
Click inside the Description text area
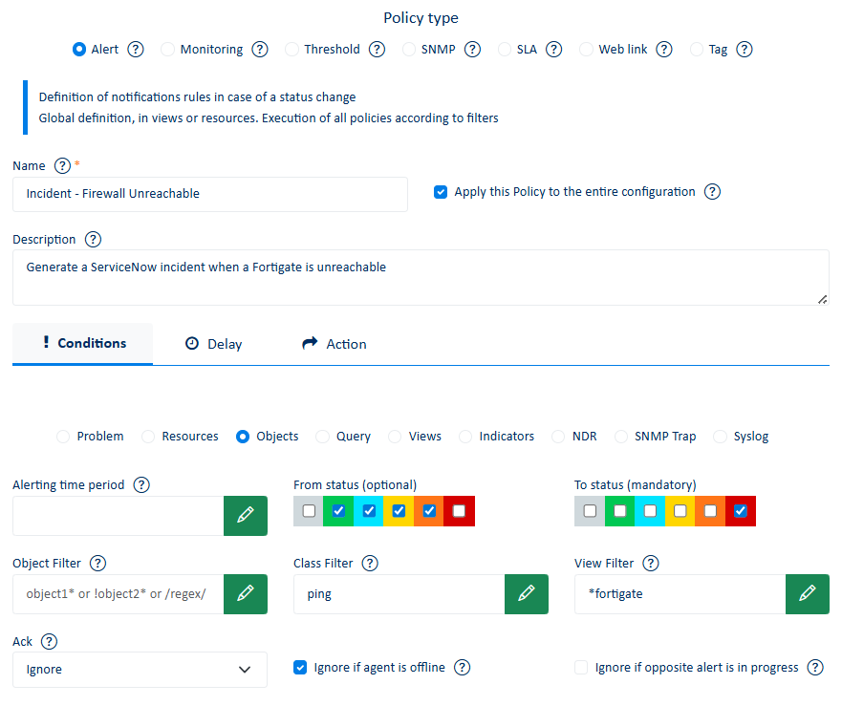(x=421, y=274)
